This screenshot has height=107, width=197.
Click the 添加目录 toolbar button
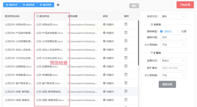click(29, 5)
